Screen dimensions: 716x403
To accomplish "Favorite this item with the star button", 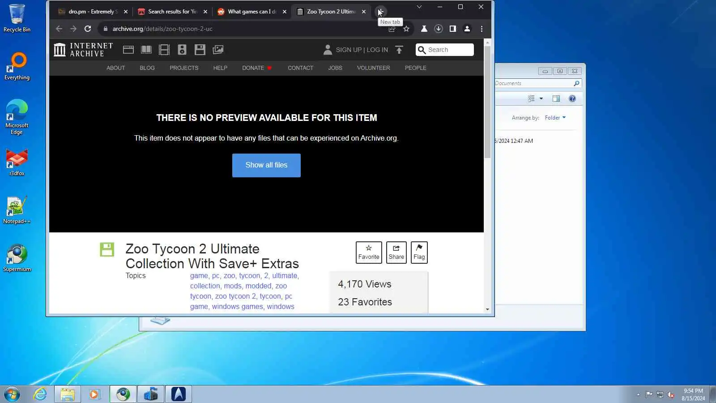I will [369, 253].
